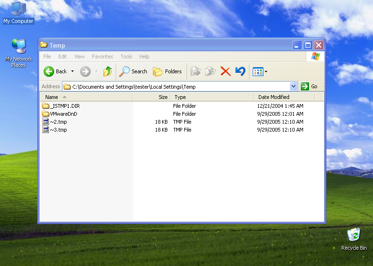This screenshot has width=373, height=266.
Task: Sort by the Size column header
Action: point(152,97)
